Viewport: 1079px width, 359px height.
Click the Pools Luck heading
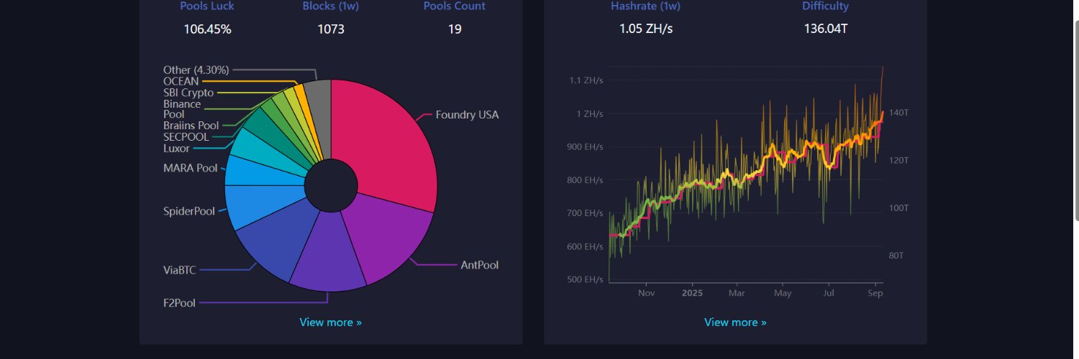(207, 6)
